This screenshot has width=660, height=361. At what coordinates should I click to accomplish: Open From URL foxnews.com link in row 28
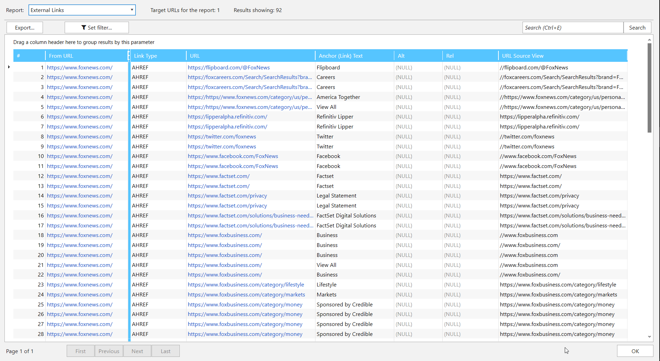tap(79, 334)
